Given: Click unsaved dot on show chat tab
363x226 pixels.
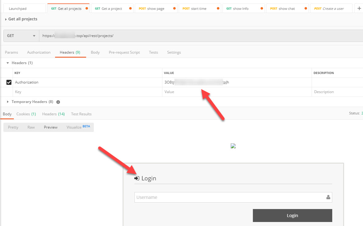Looking at the screenshot, I should coord(305,9).
